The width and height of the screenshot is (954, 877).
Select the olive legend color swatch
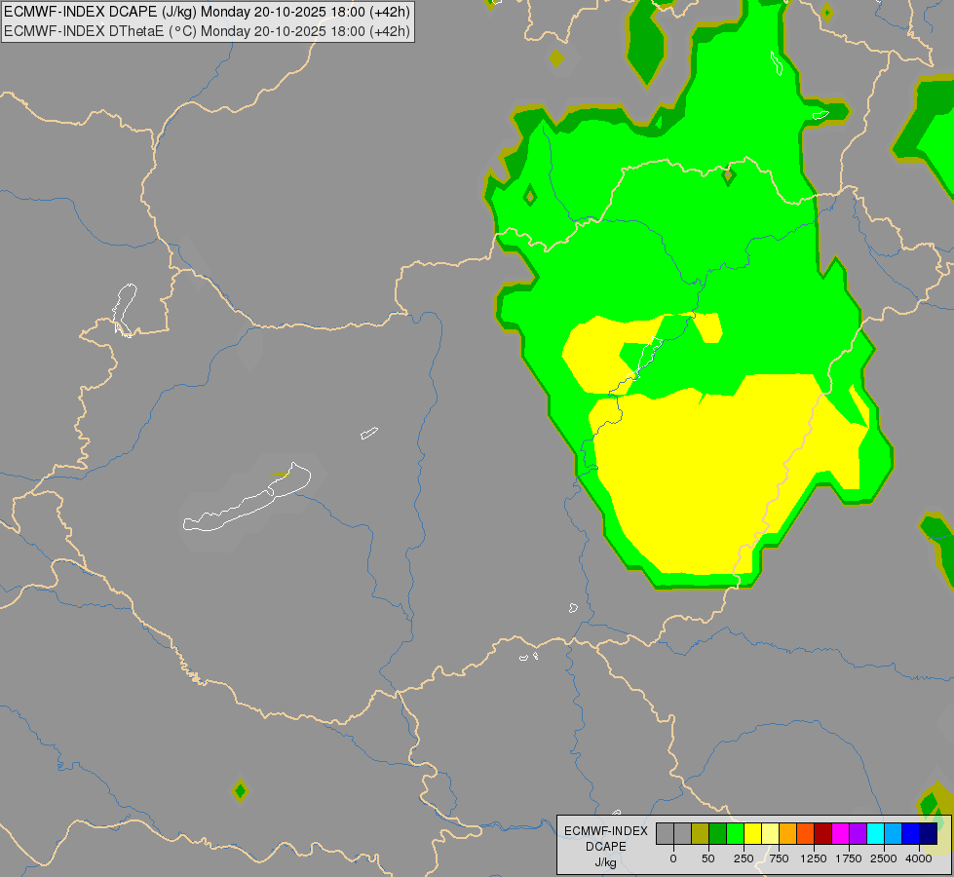(x=701, y=833)
